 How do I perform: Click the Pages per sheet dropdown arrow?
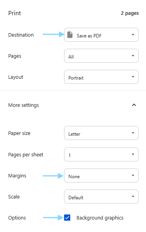pyautogui.click(x=133, y=154)
